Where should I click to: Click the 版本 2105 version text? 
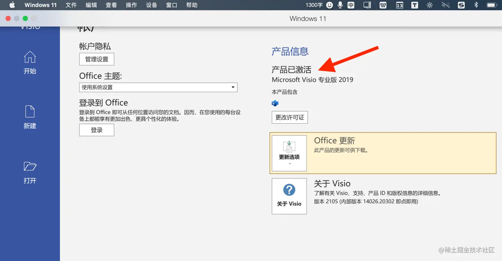click(x=366, y=201)
